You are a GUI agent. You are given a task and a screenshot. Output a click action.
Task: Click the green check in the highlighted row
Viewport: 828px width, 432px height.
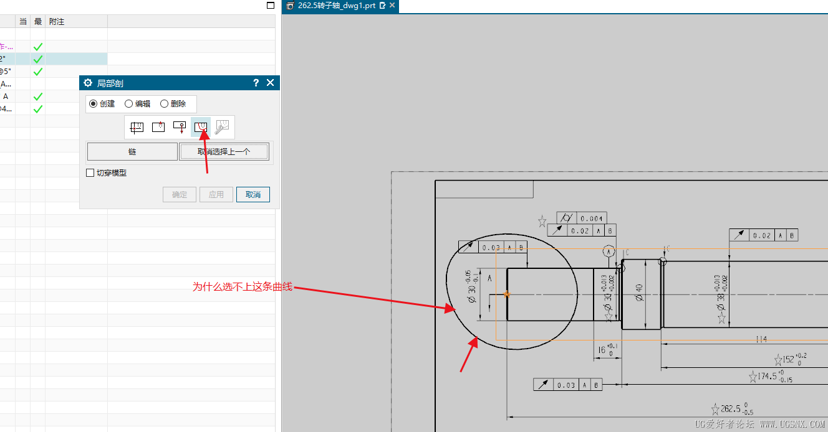(x=38, y=59)
